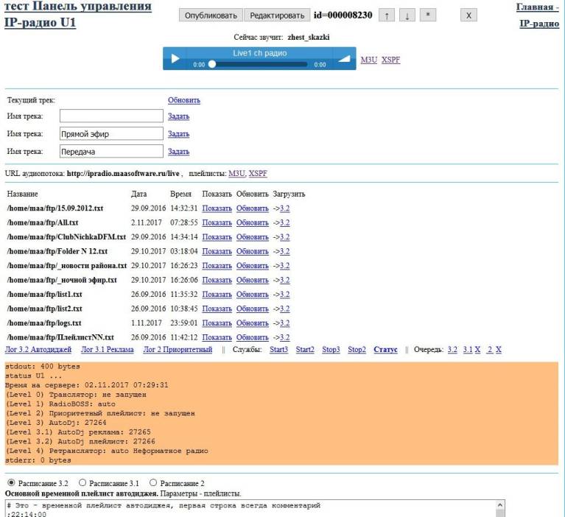Open queue 3.1 link in Очередь

468,350
